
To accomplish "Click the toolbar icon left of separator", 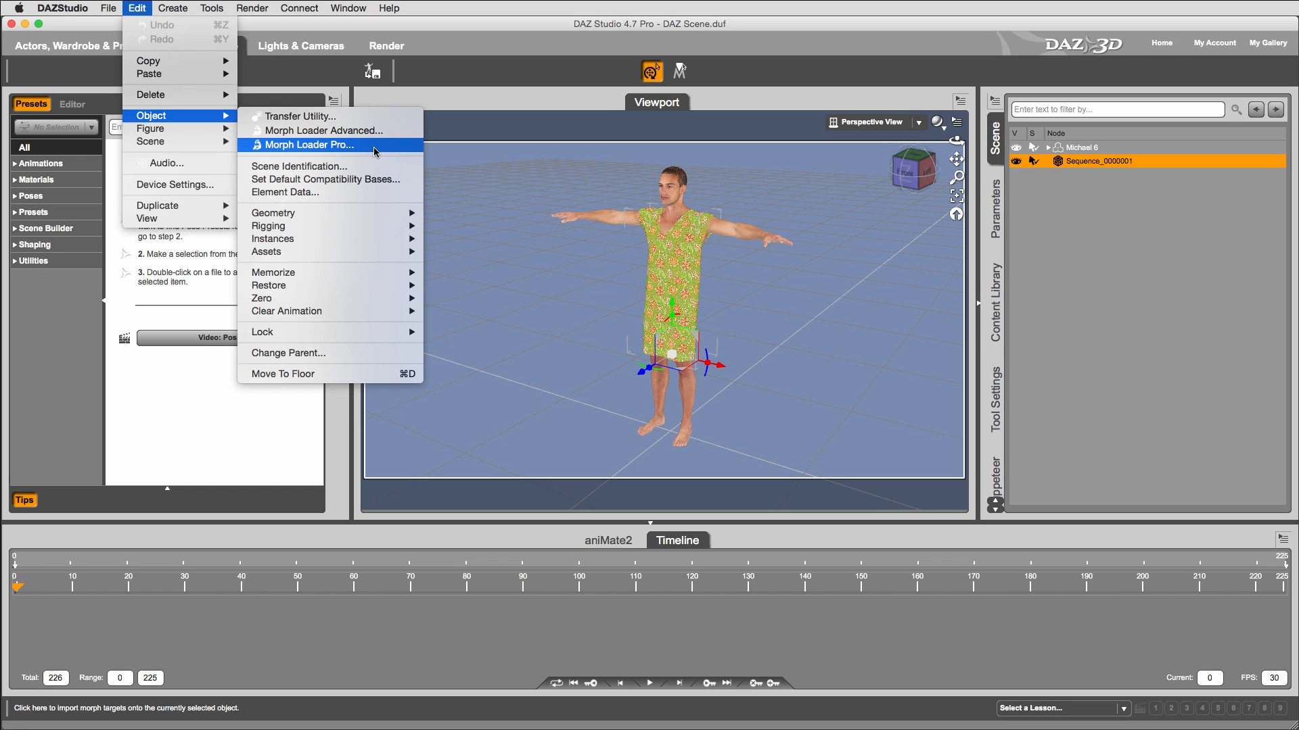I will pos(372,71).
